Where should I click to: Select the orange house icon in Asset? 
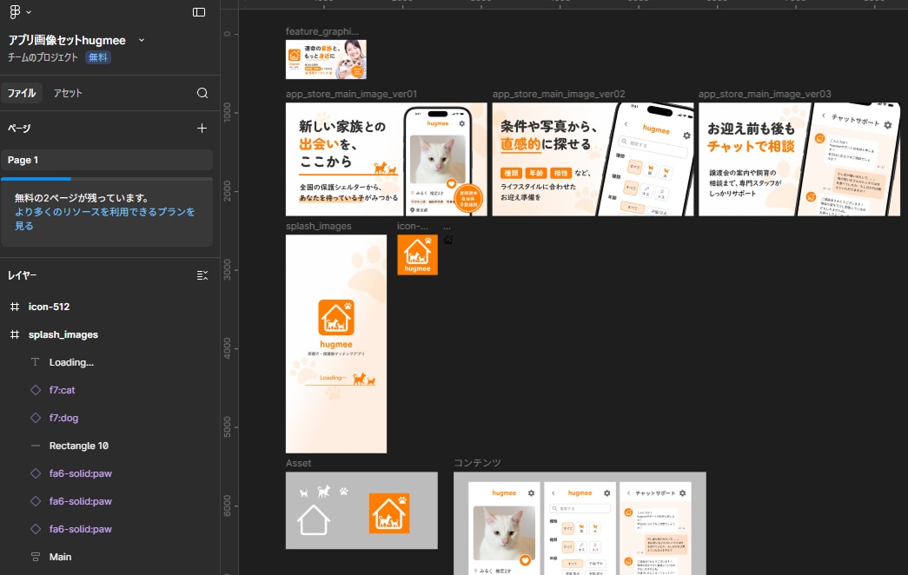pos(389,513)
